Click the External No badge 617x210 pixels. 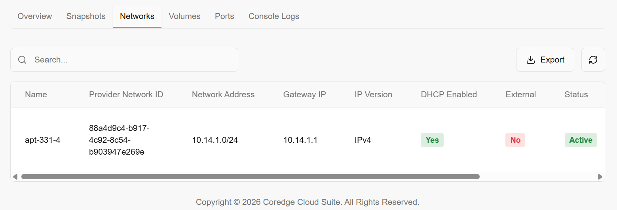pyautogui.click(x=515, y=140)
